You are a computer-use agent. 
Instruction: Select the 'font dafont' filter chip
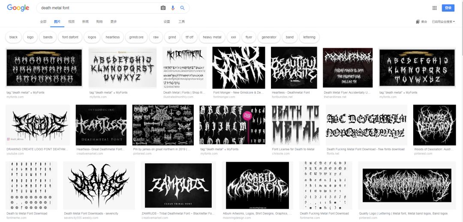pyautogui.click(x=70, y=37)
